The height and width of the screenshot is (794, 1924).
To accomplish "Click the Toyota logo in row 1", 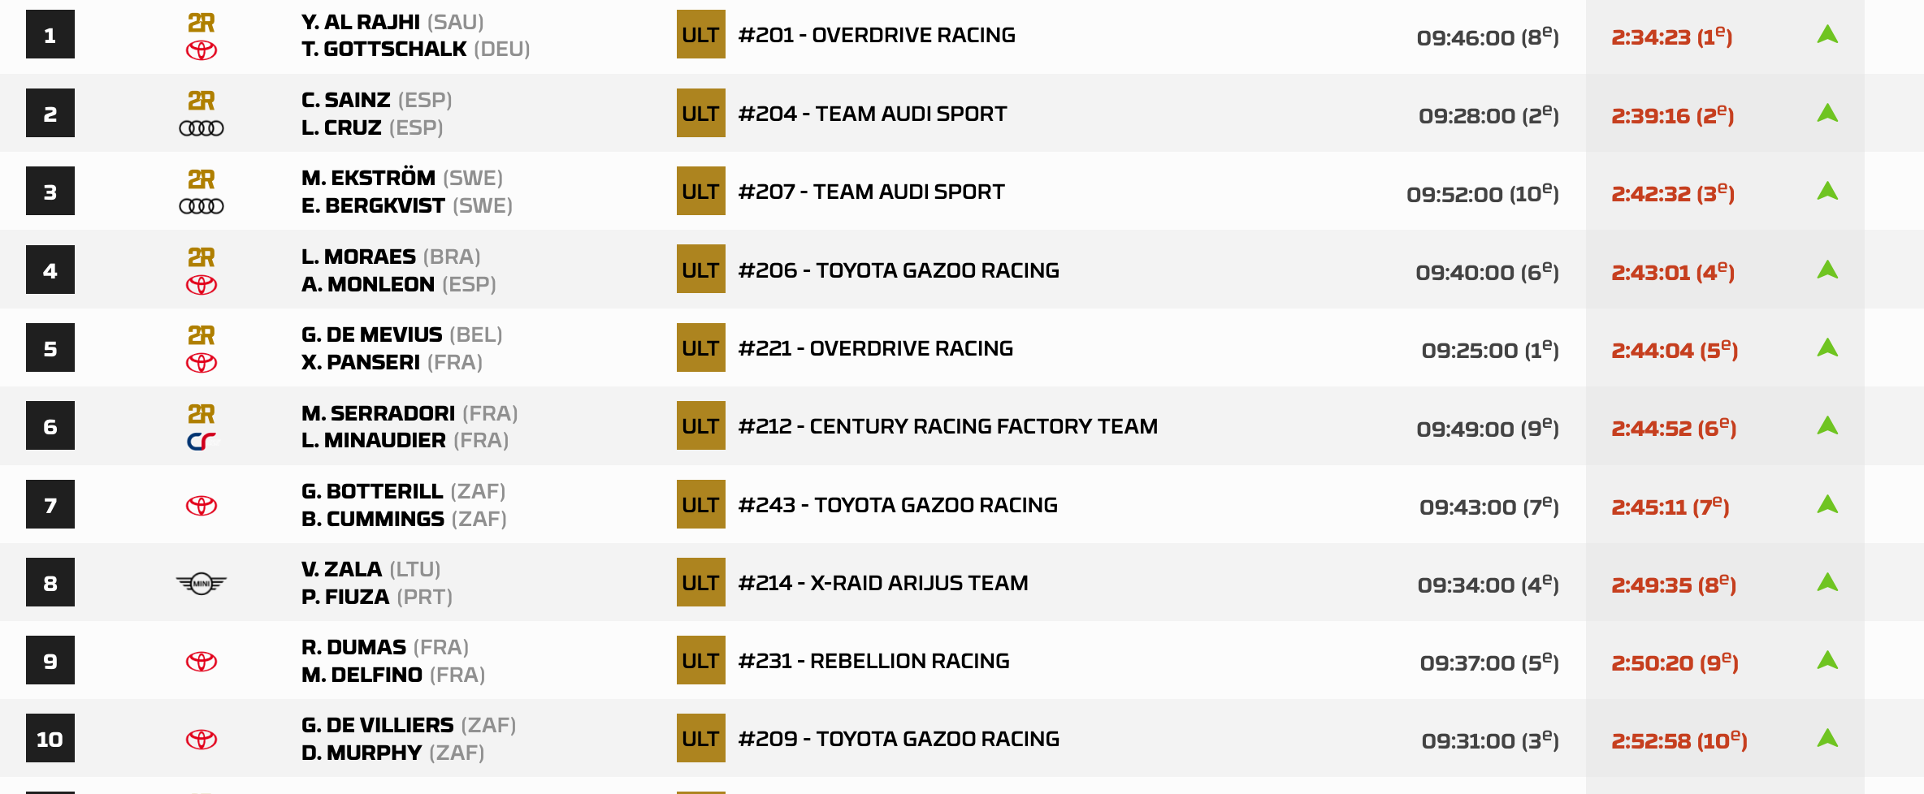I will click(x=201, y=50).
